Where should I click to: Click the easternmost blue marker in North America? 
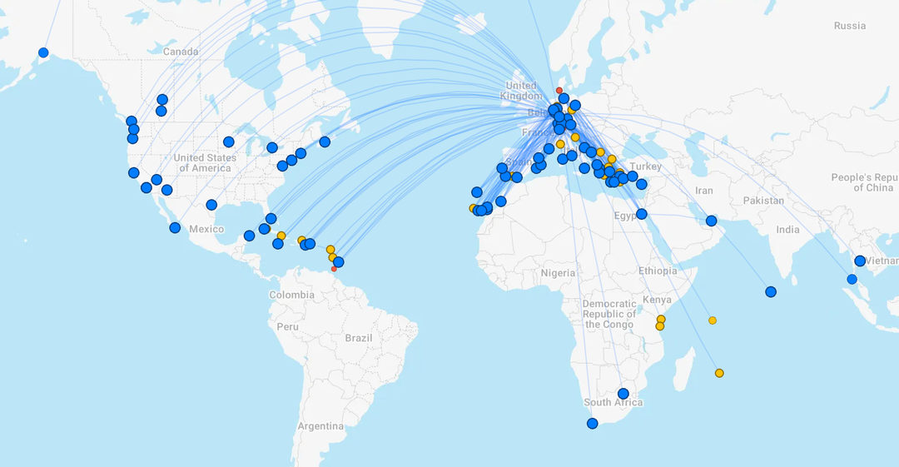(325, 142)
